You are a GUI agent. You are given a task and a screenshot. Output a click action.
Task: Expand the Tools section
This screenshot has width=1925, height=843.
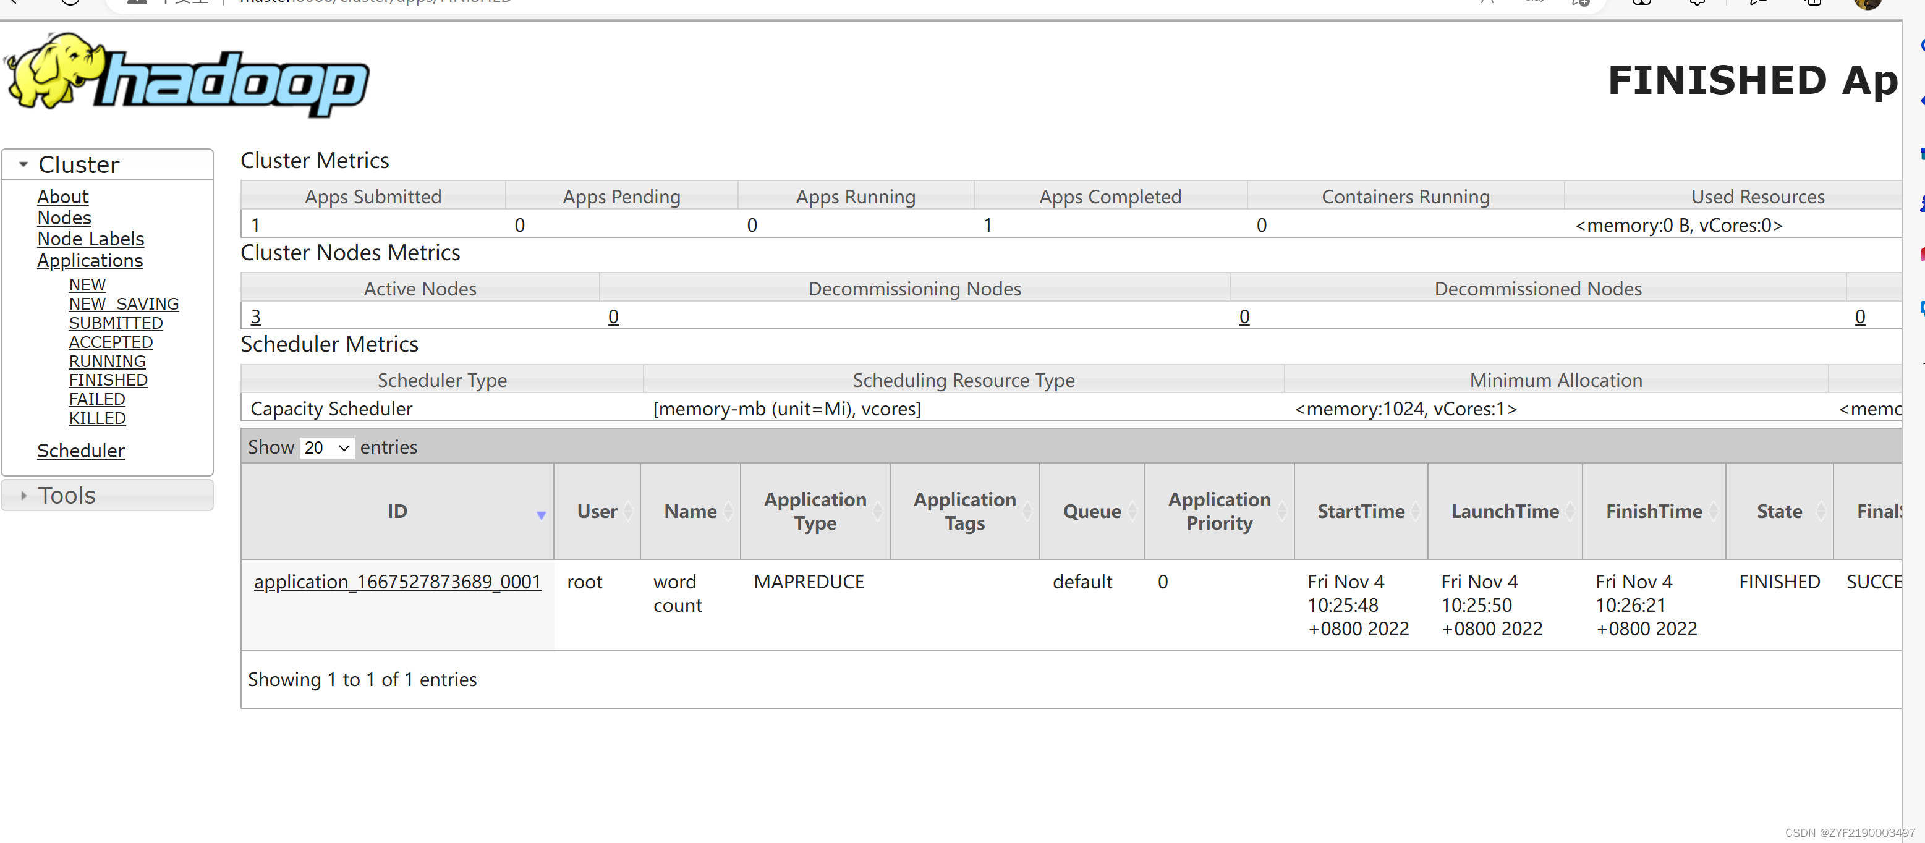(x=67, y=496)
